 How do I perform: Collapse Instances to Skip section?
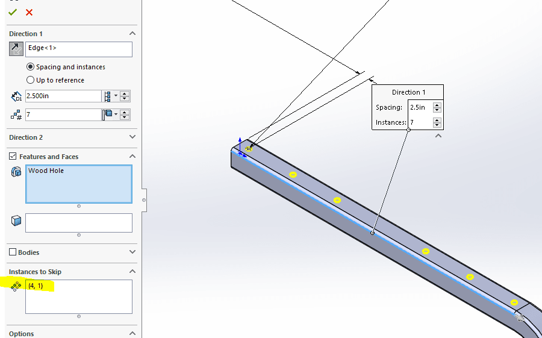click(x=132, y=272)
